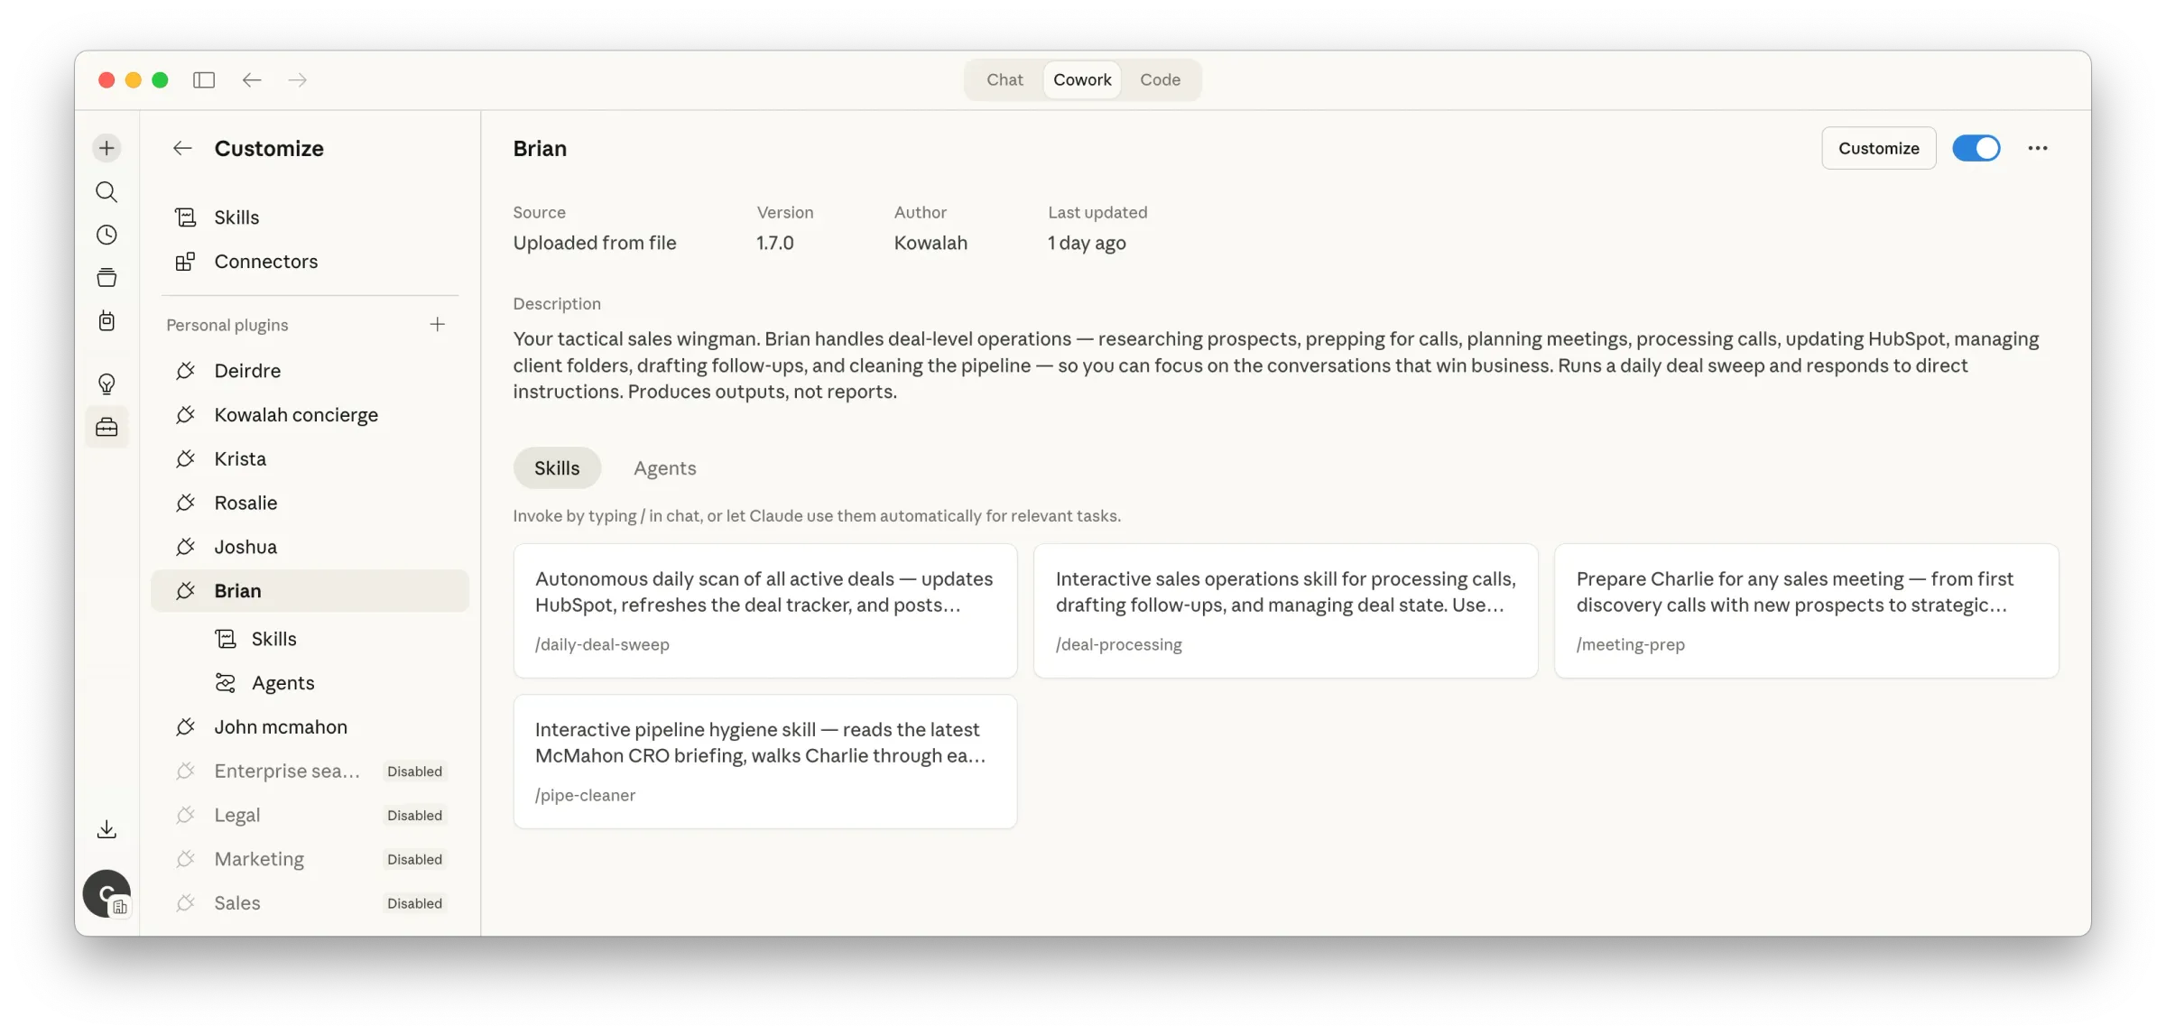The height and width of the screenshot is (1035, 2166).
Task: Open Connectors in Customize panel
Action: click(265, 262)
